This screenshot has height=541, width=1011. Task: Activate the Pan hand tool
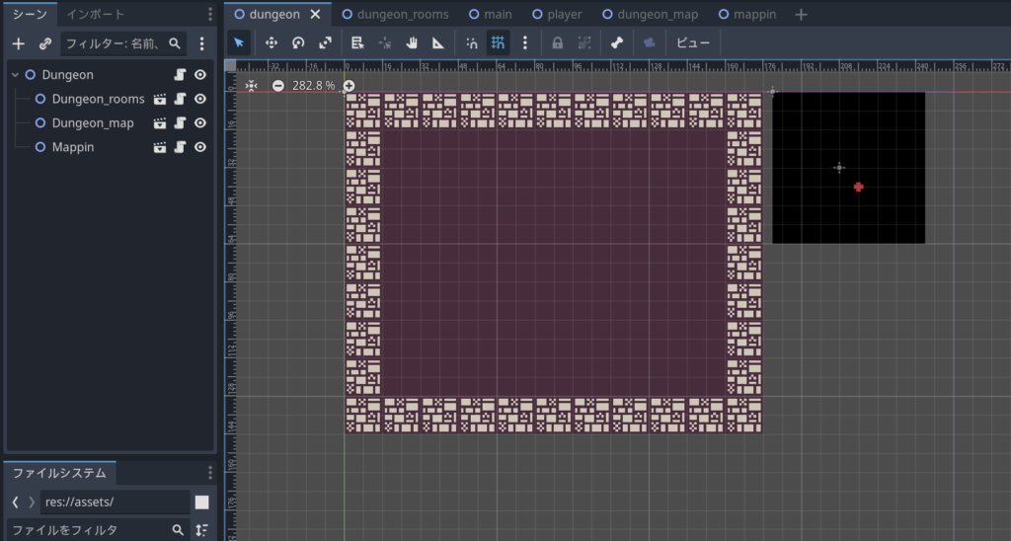[411, 43]
